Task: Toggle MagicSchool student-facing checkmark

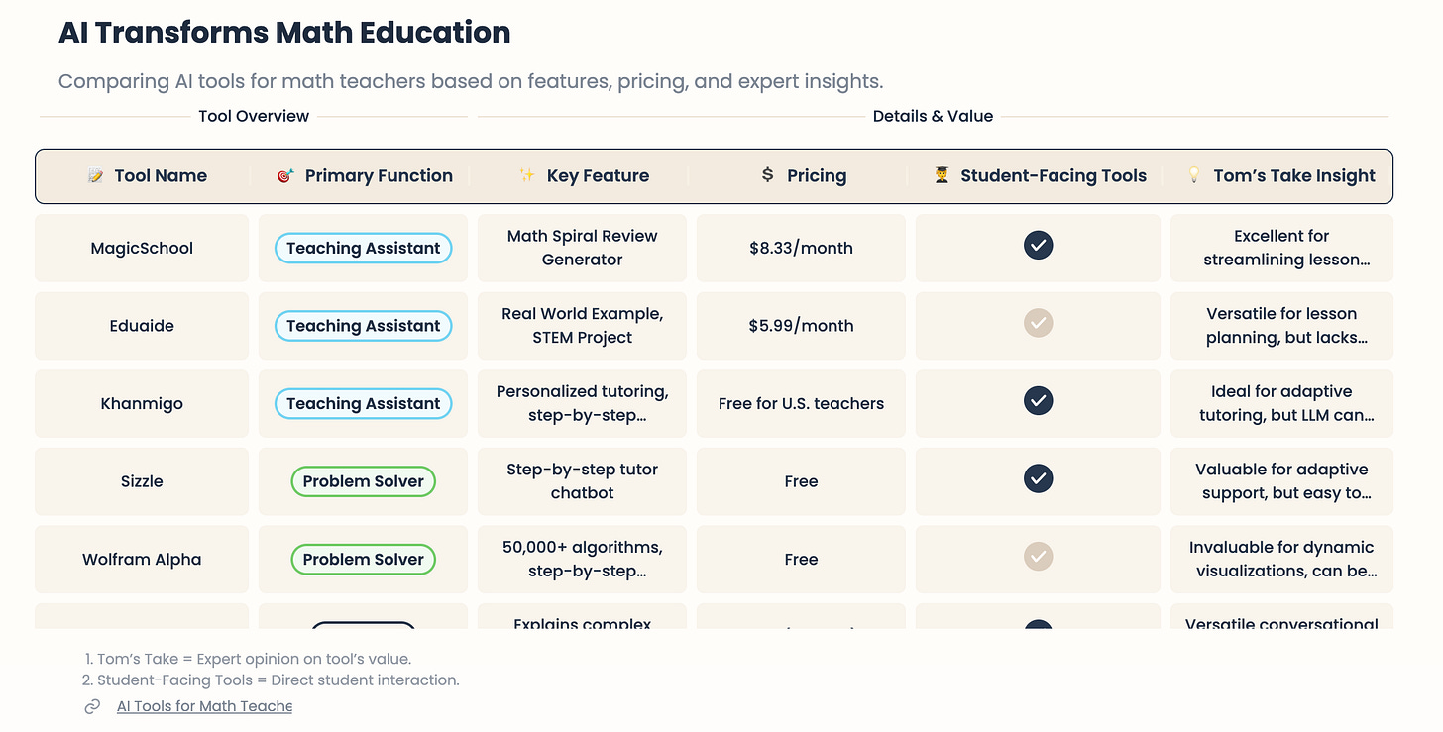Action: click(x=1038, y=246)
